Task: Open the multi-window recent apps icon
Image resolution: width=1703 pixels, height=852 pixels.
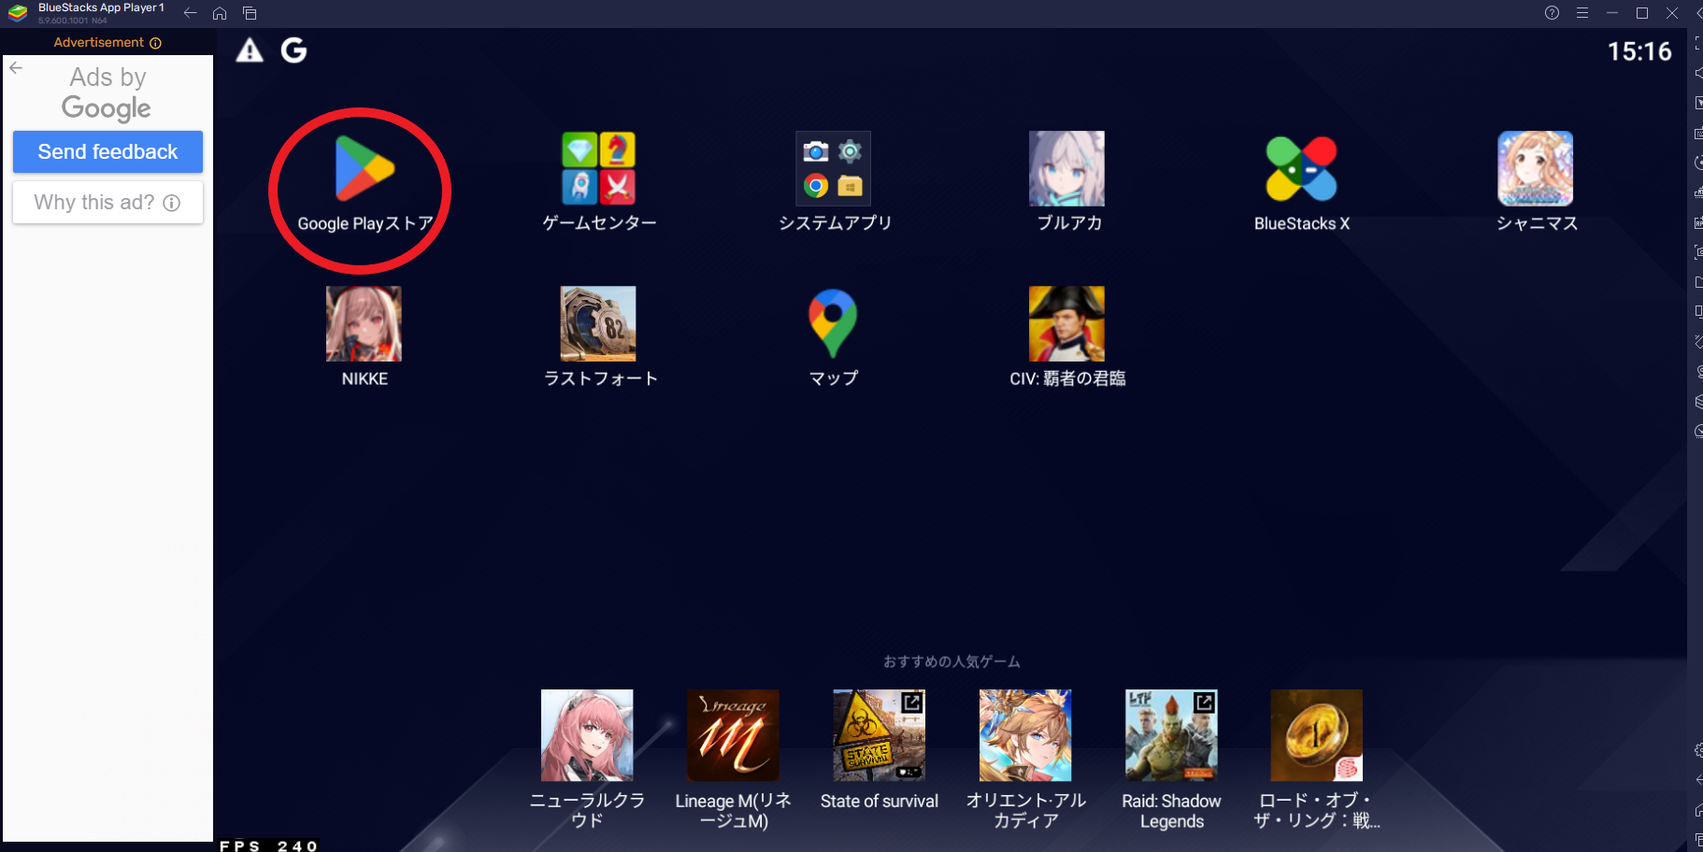Action: pos(250,13)
